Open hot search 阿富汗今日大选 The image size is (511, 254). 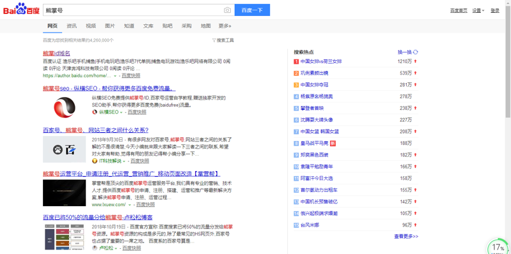pos(317,179)
